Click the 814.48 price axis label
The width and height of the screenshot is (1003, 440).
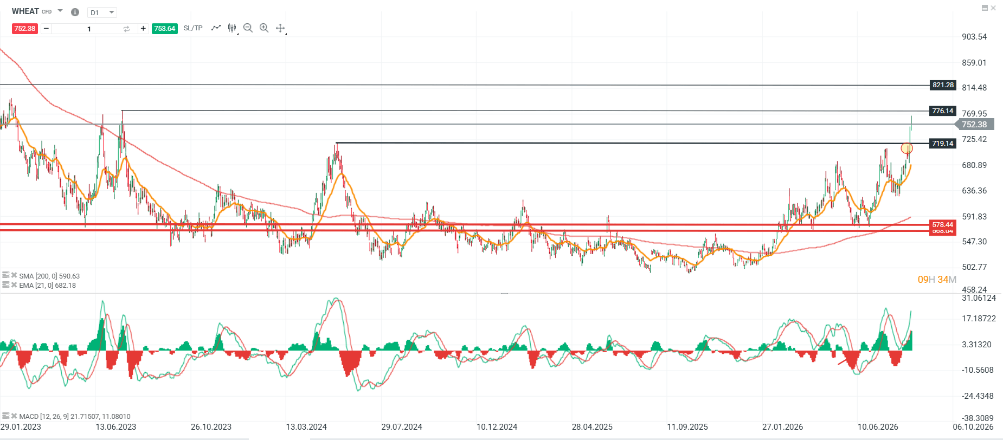974,88
